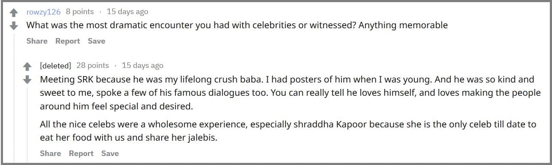
Task: Report rowzy126's comment
Action: tap(68, 41)
